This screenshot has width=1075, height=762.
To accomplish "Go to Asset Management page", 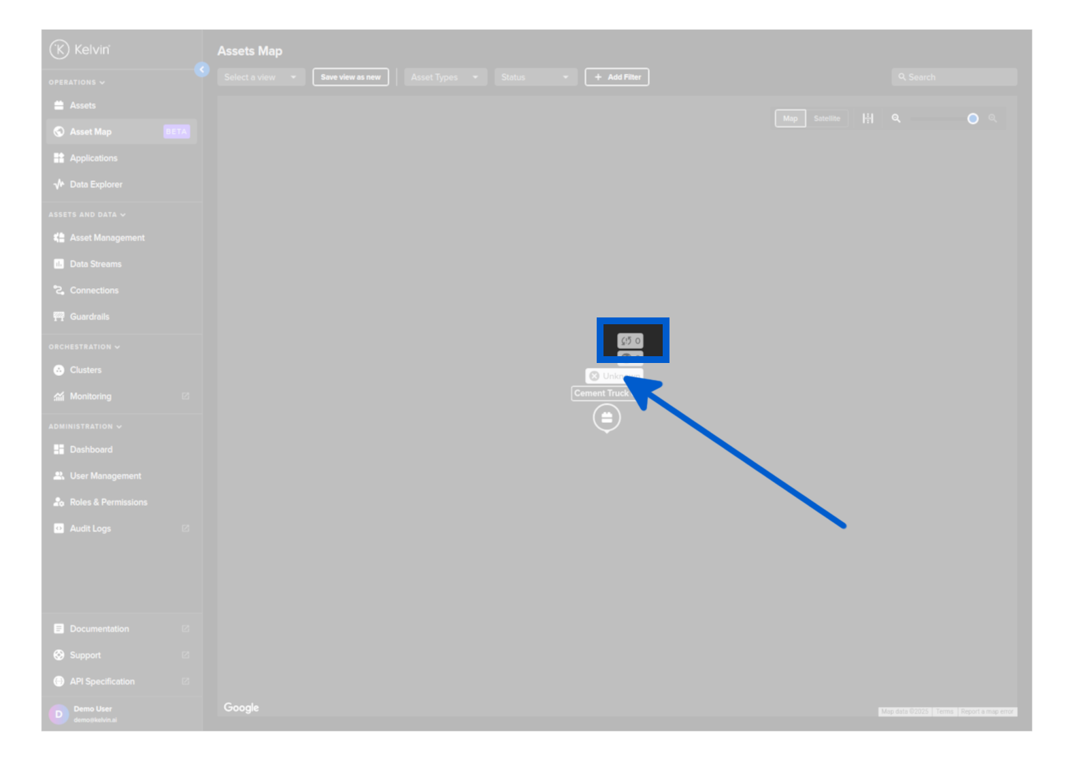I will [107, 238].
